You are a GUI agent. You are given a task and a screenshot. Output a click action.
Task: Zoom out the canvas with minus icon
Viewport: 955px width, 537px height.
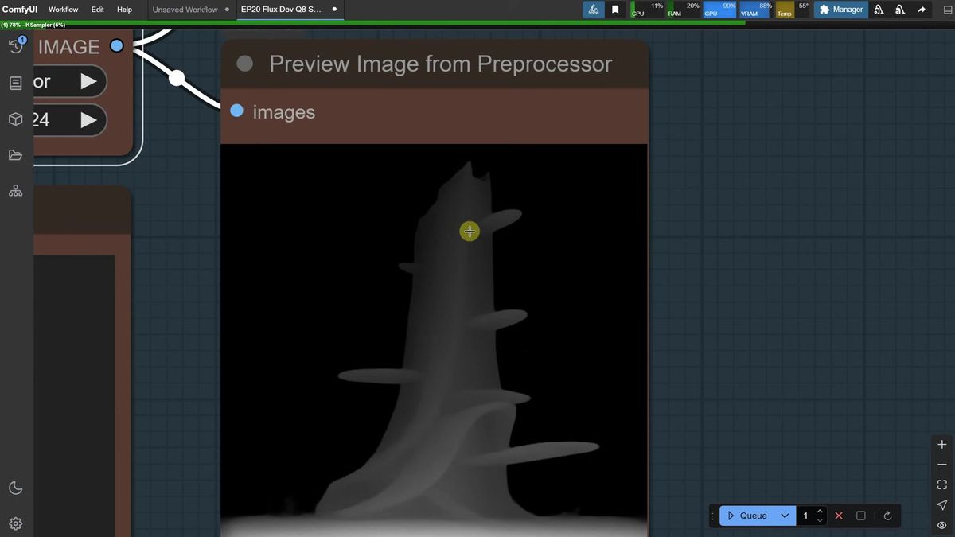pyautogui.click(x=942, y=465)
